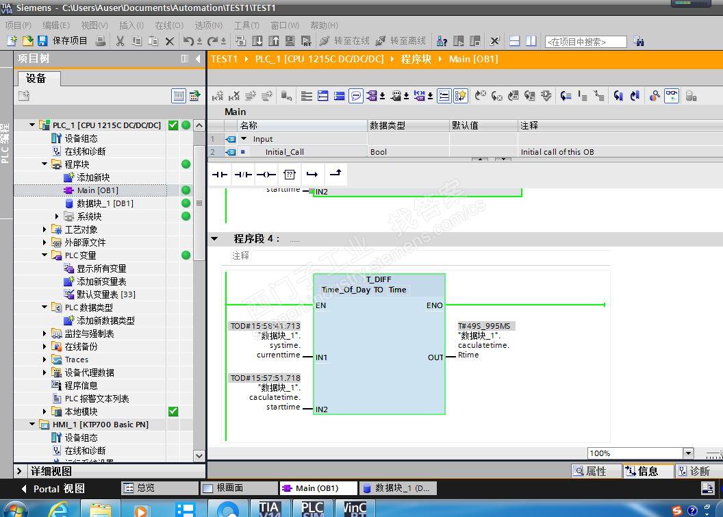Click the new project icon
This screenshot has height=517, width=723.
click(x=12, y=40)
